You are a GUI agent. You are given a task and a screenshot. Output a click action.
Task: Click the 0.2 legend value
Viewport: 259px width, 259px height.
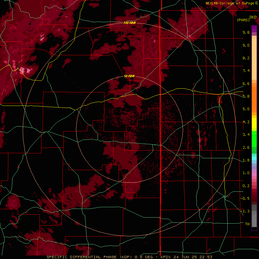pyautogui.click(x=246, y=186)
